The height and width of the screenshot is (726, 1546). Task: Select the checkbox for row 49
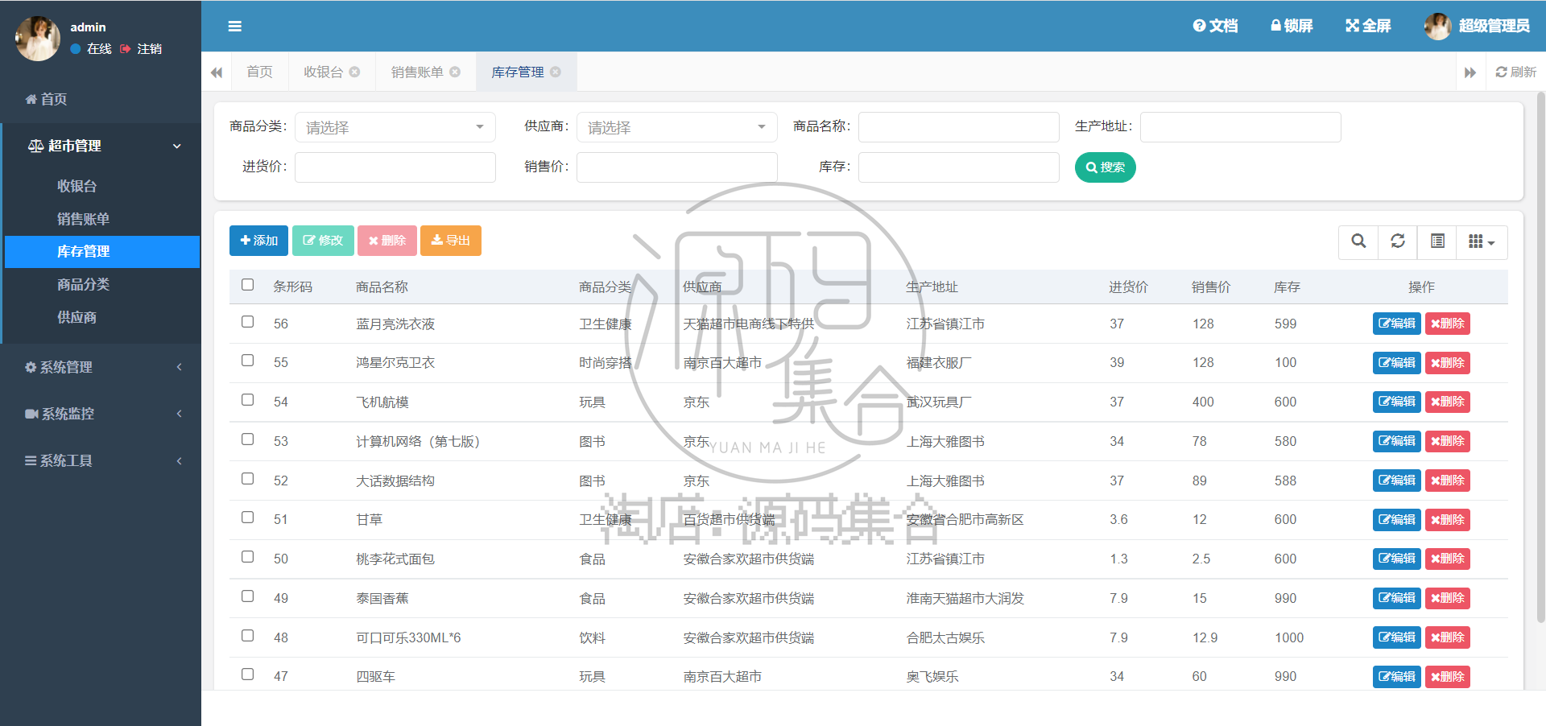[248, 596]
